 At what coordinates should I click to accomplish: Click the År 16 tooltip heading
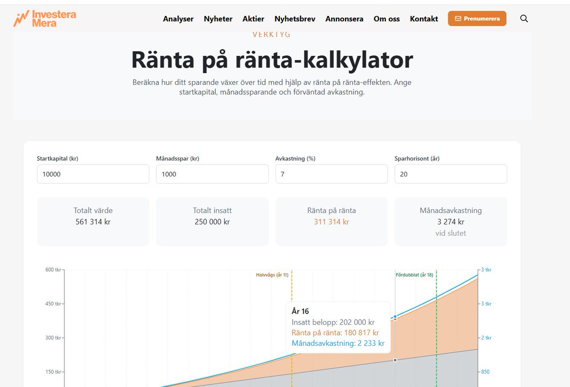300,311
